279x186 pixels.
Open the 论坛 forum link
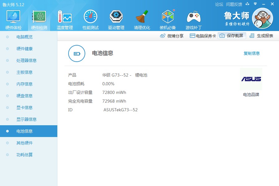[x=219, y=4]
